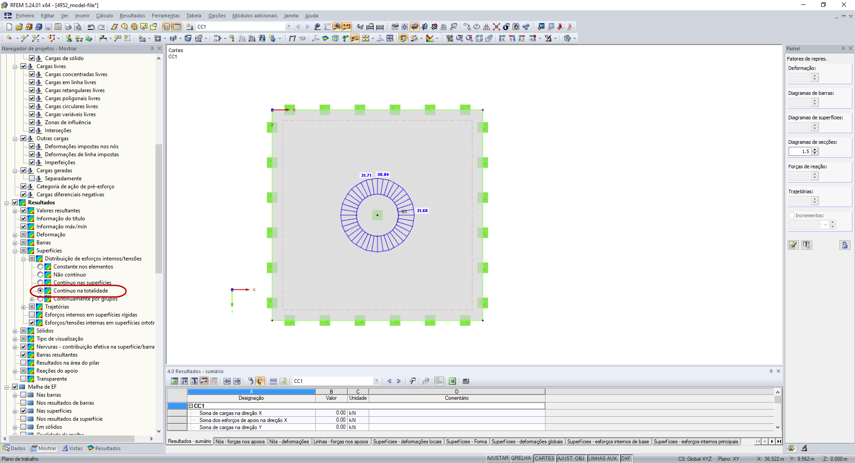
Task: Expand the Trajetórias tree node
Action: [x=23, y=307]
